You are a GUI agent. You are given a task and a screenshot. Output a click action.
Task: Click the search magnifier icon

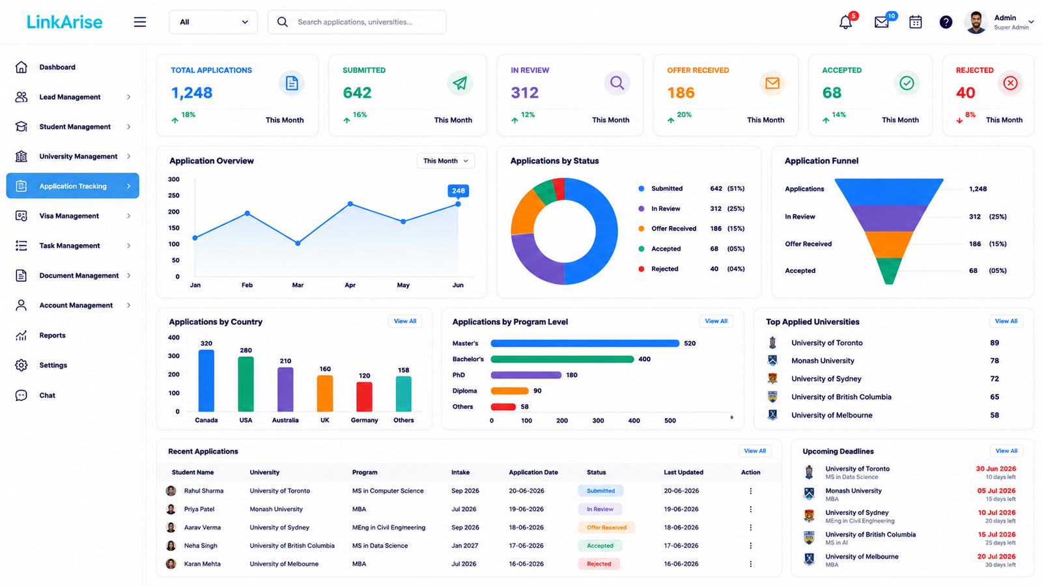[x=283, y=22]
